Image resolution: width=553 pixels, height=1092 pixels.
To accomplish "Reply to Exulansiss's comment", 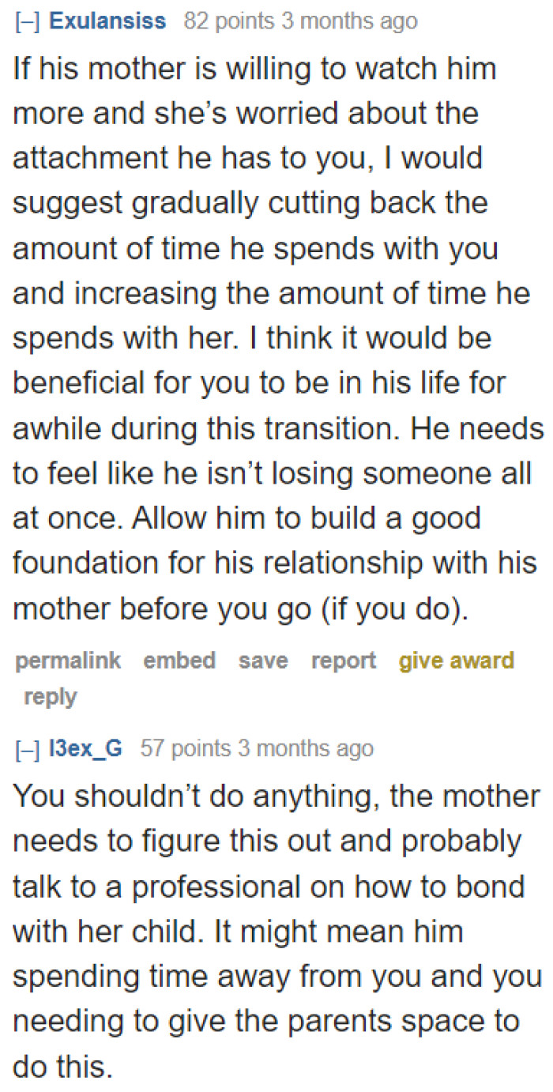I will (x=49, y=696).
